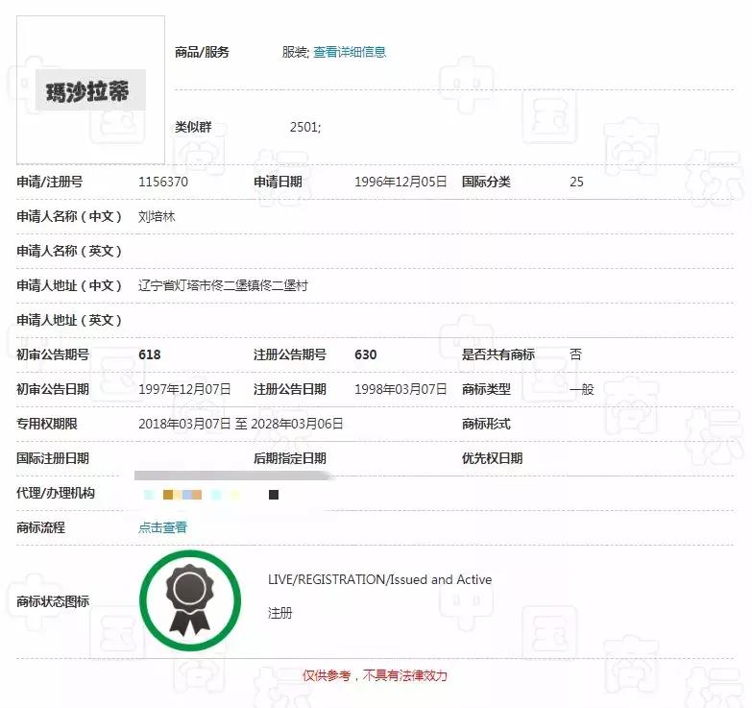The image size is (752, 708).
Task: Open the 点击查看 trademark process link
Action: coord(162,527)
